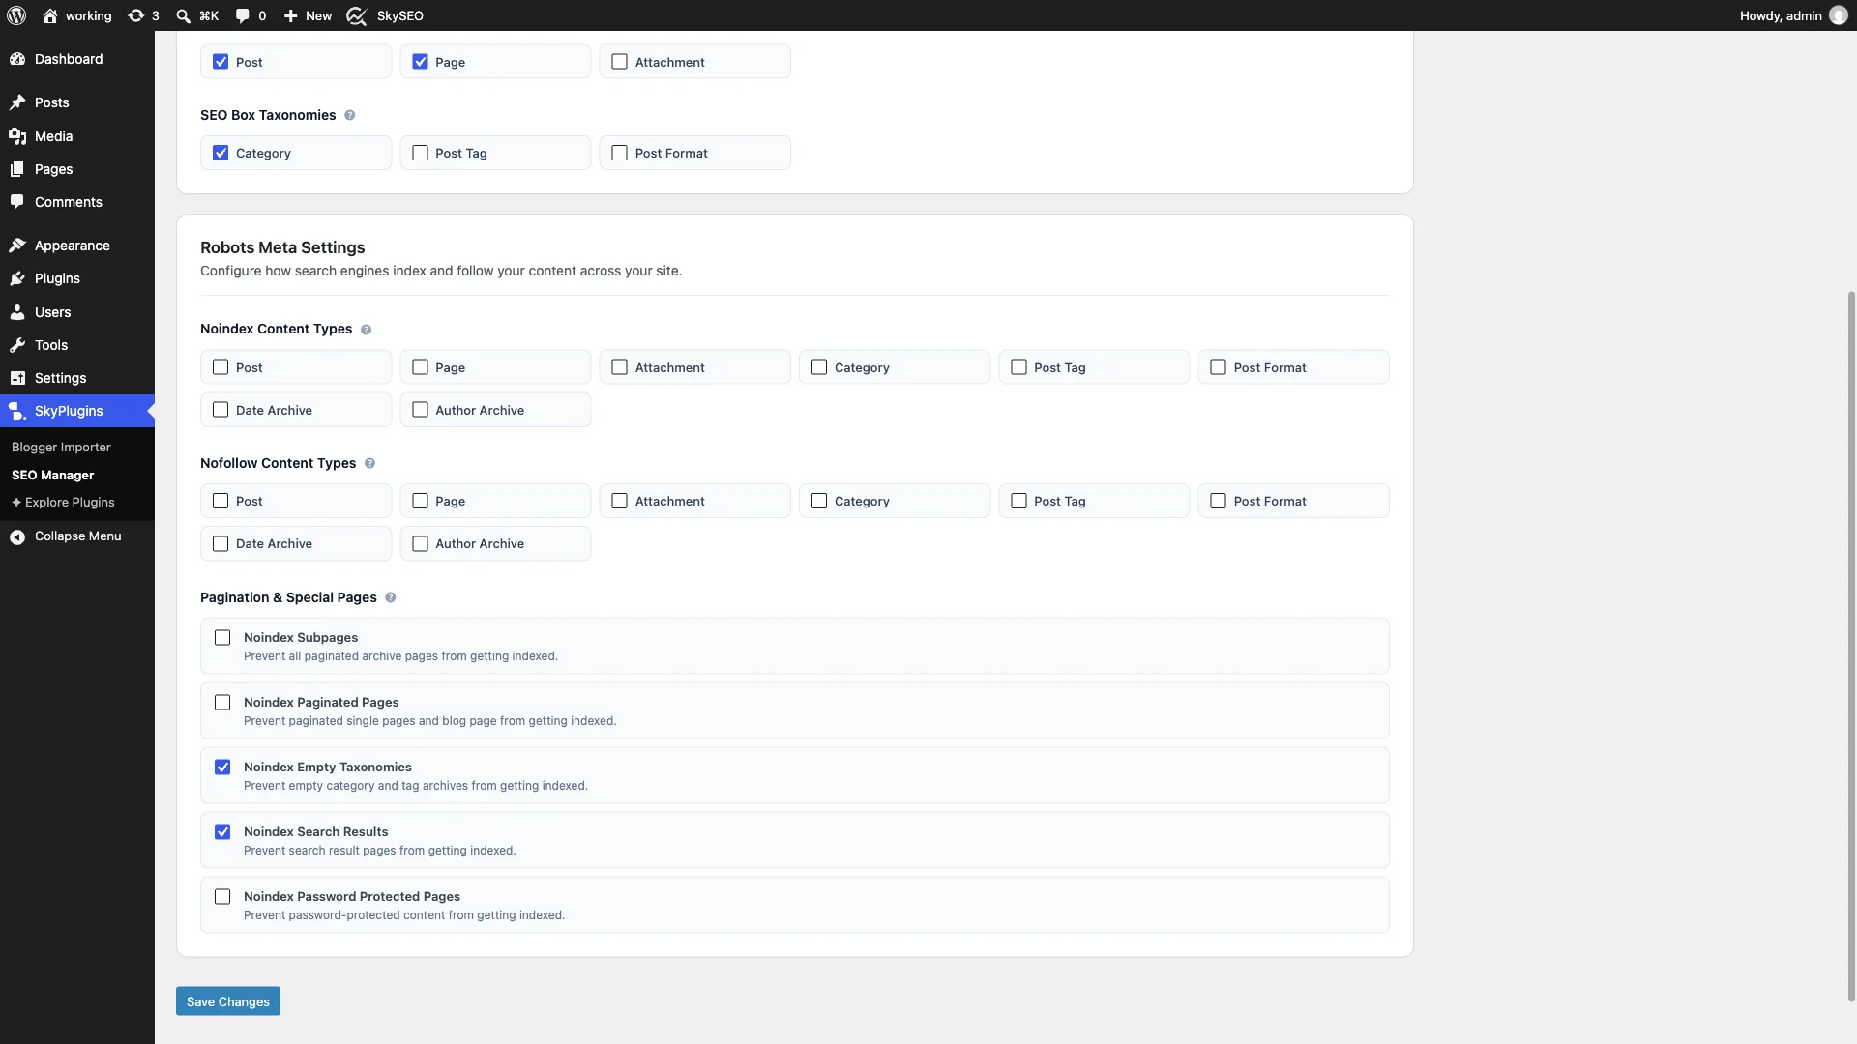
Task: Click help icon beside SEO Box Taxonomies
Action: click(x=350, y=115)
